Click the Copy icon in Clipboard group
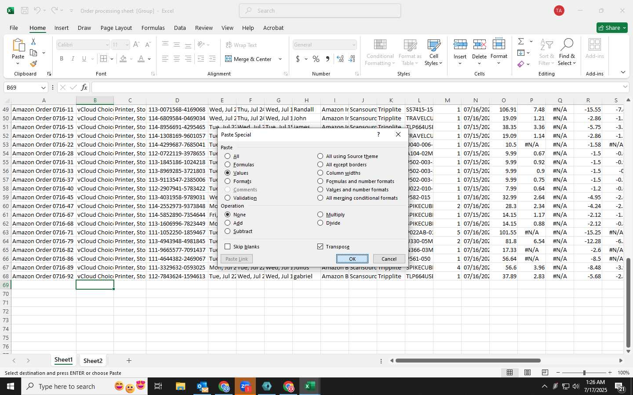Screen dimensions: 633x395 33,53
